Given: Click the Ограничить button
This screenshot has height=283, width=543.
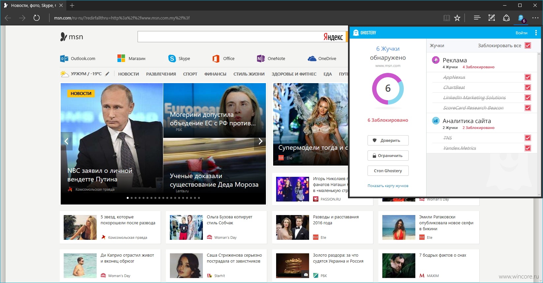Looking at the screenshot, I should pyautogui.click(x=388, y=155).
